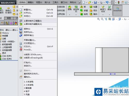Select the 包覆 (Wrap) feature tool

[x=93, y=7]
